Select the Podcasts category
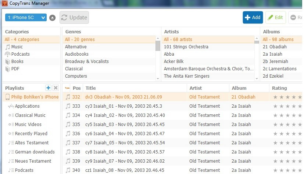304x174 pixels. tap(31, 54)
